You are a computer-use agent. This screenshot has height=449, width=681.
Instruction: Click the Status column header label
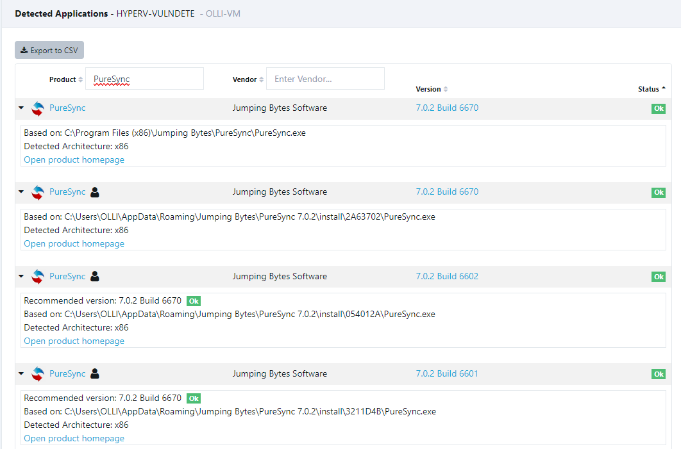point(648,89)
